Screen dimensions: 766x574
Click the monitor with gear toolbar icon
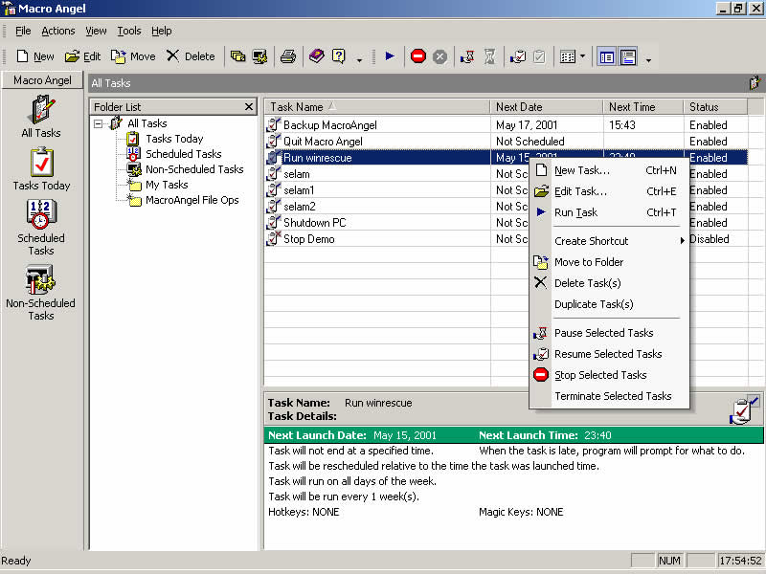point(259,56)
